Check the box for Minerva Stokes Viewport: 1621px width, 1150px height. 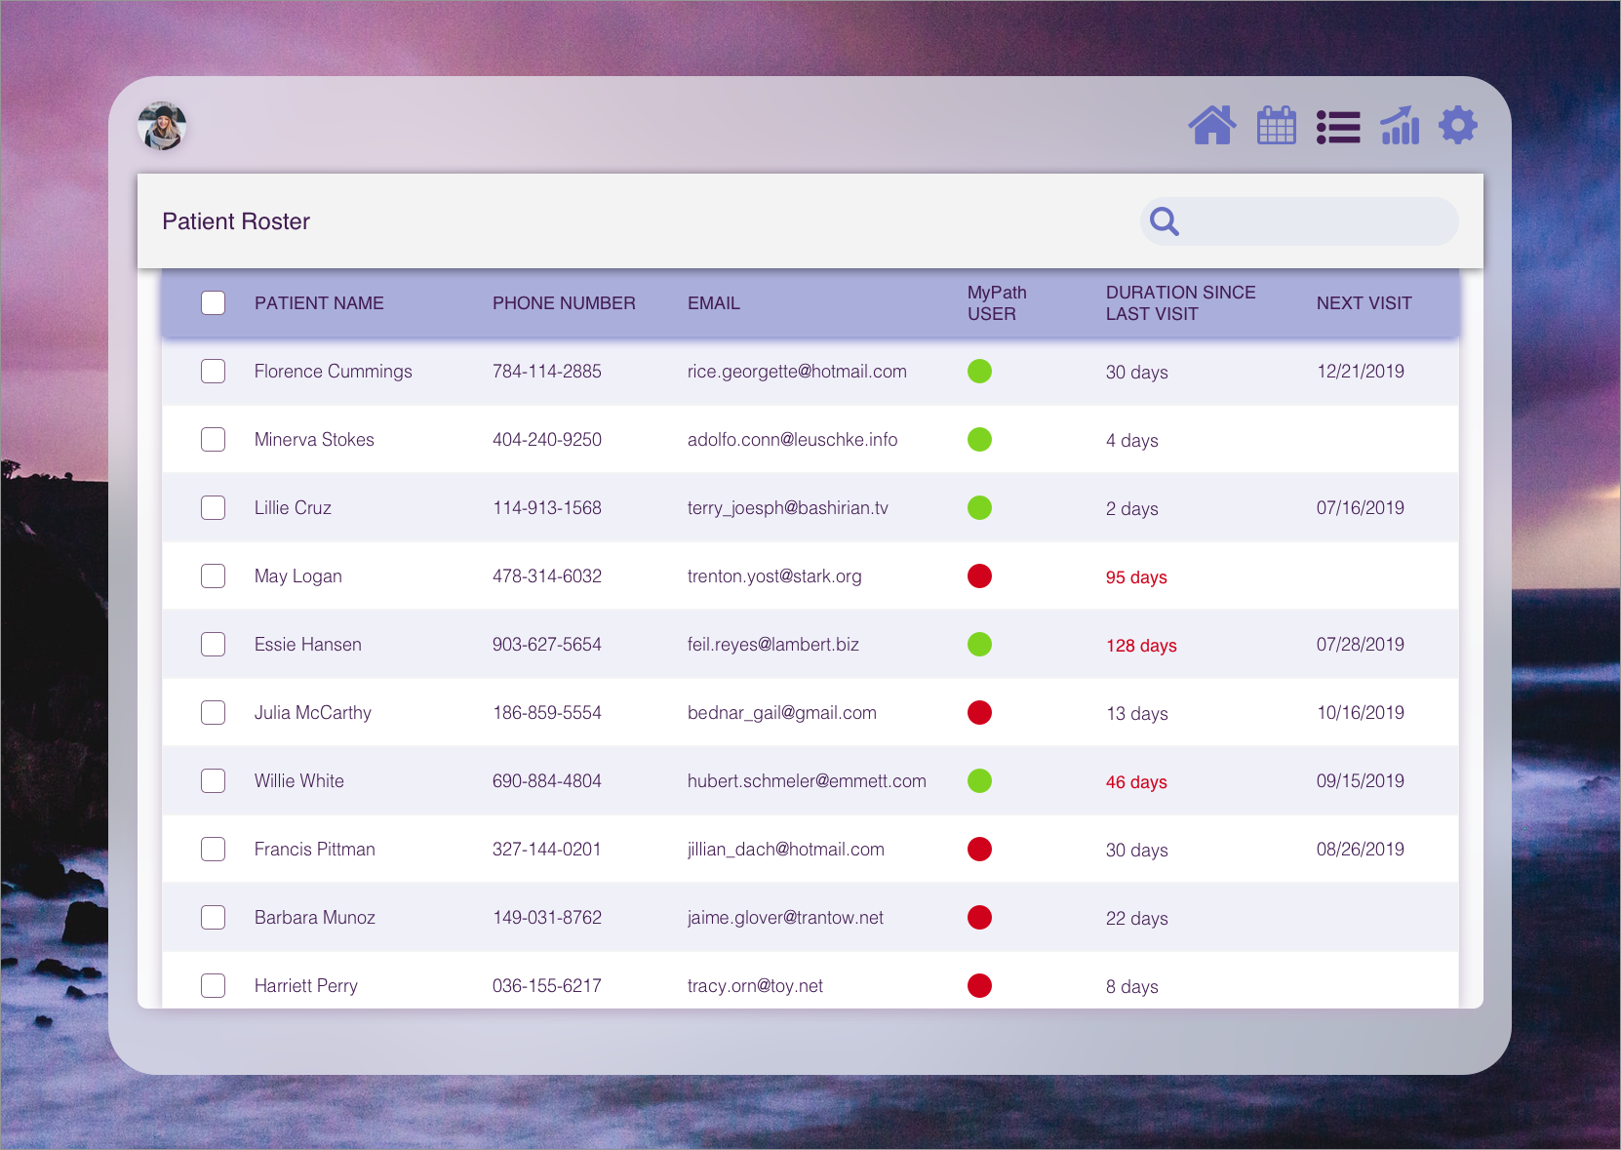[x=213, y=439]
